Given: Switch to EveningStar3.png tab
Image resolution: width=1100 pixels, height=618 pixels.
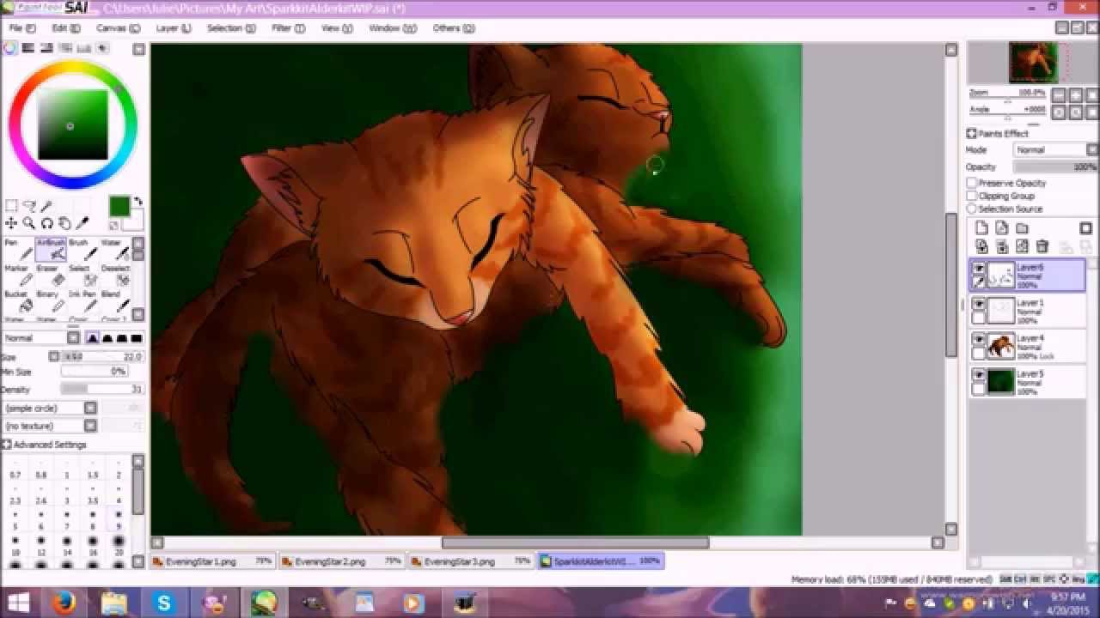Looking at the screenshot, I should click(470, 561).
